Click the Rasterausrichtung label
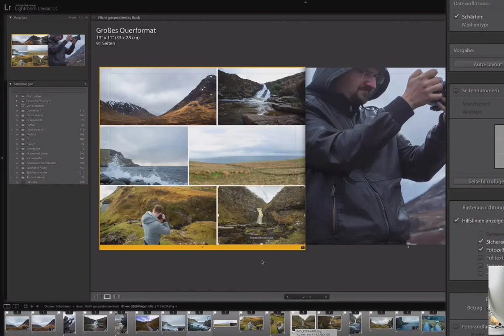Viewport: 504px width, 336px height. point(482,207)
